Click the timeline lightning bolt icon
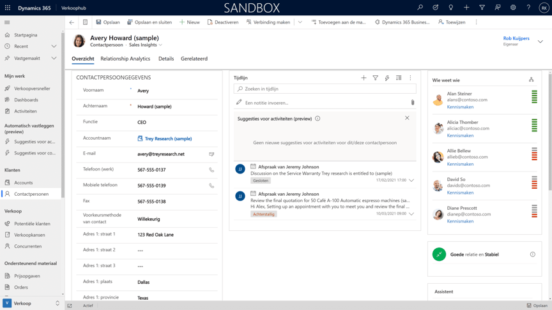The height and width of the screenshot is (310, 552). [x=387, y=78]
